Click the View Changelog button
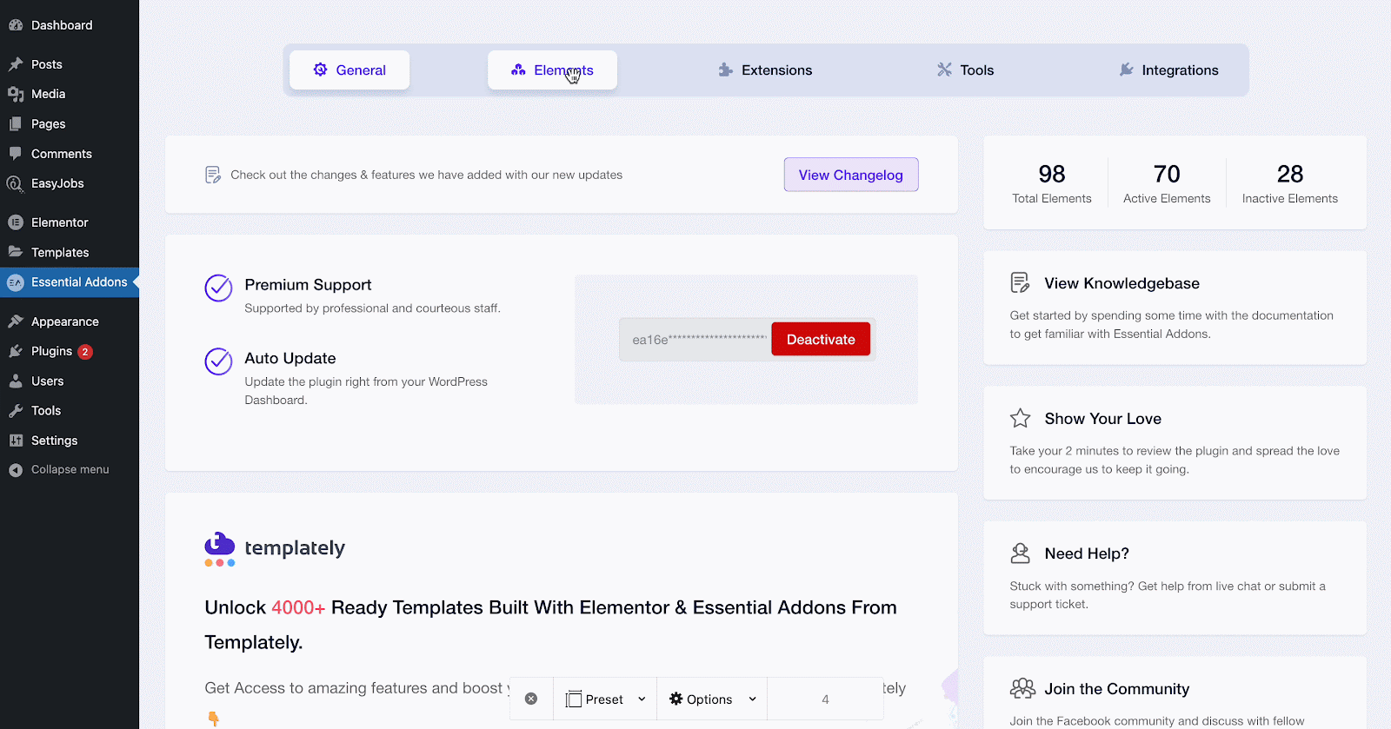Viewport: 1391px width, 729px height. [x=850, y=175]
